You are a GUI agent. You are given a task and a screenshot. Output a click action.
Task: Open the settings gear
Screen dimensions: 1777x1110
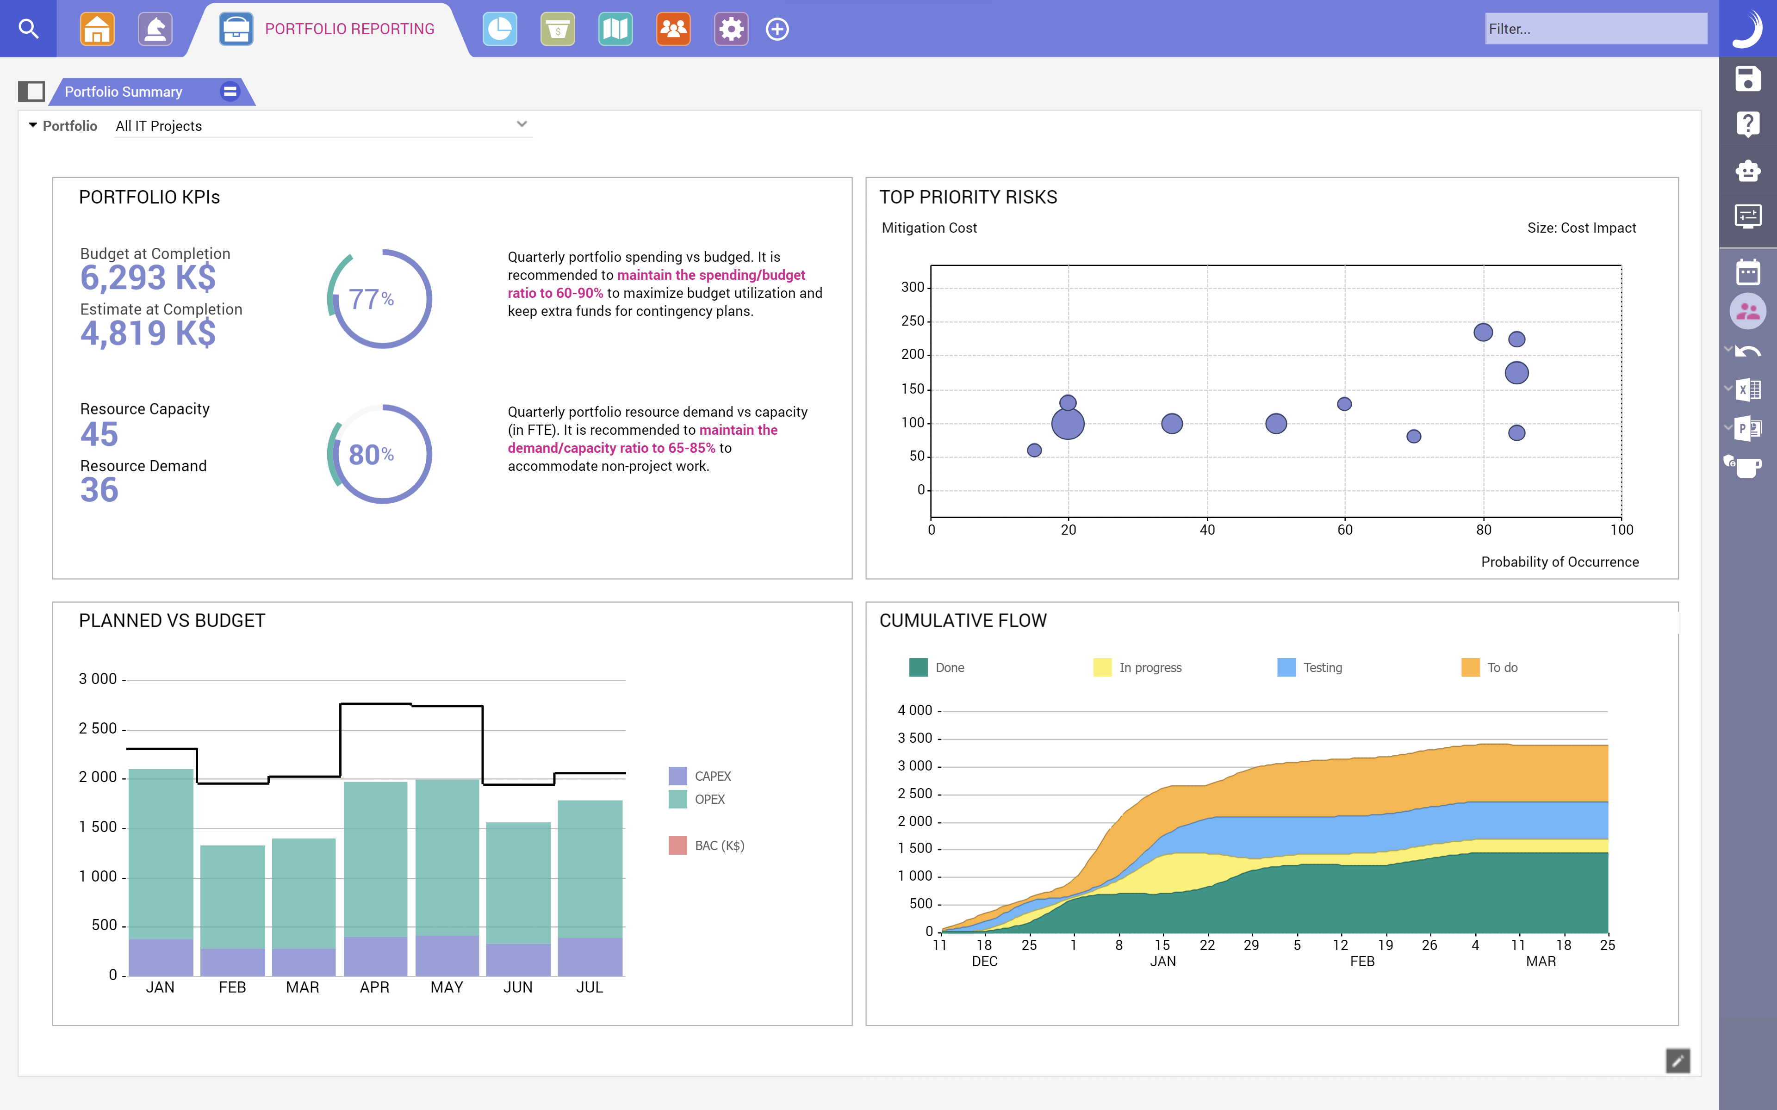(x=731, y=29)
